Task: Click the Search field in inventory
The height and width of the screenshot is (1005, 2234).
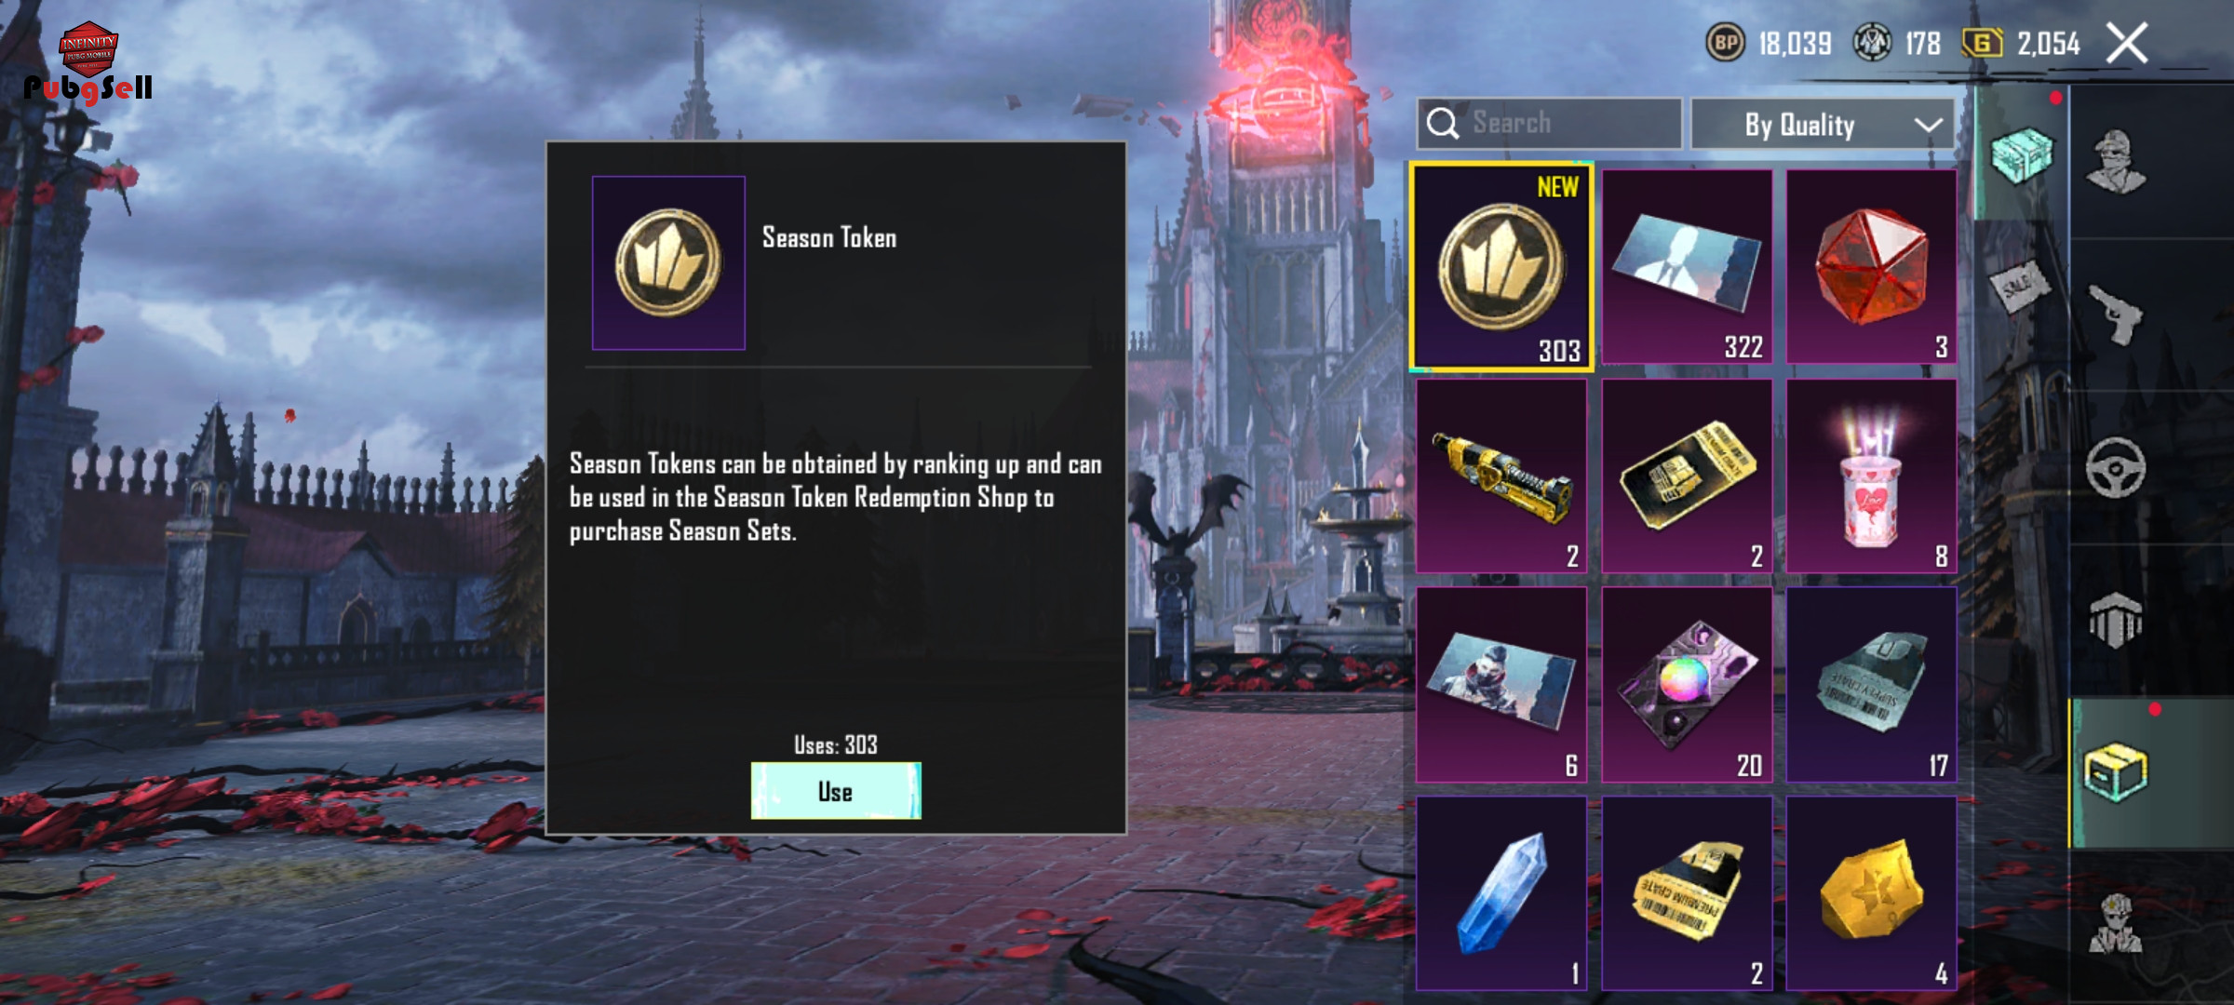Action: pos(1549,124)
